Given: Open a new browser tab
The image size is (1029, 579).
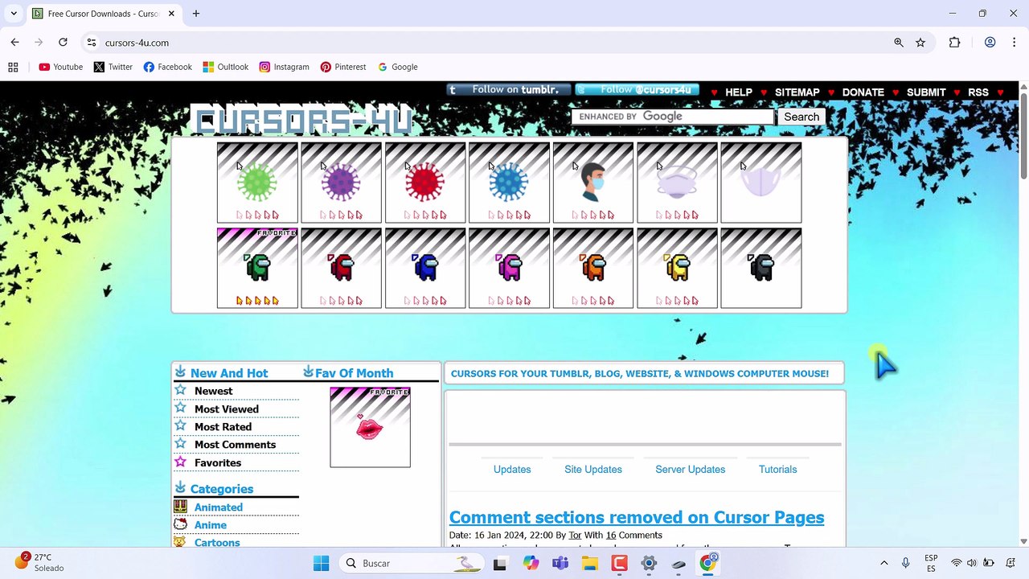Looking at the screenshot, I should 196,14.
